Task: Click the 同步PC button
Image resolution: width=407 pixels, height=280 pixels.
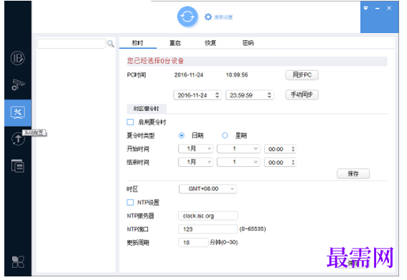Action: 302,75
